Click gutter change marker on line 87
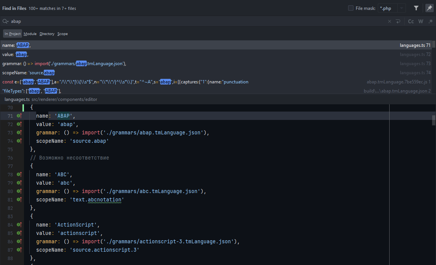The width and height of the screenshot is (436, 265). click(19, 250)
